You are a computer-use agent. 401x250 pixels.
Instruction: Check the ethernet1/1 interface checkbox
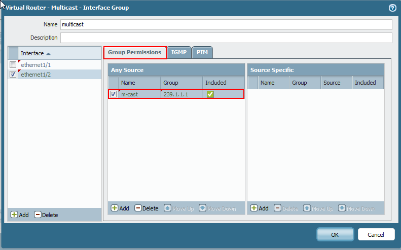point(13,65)
